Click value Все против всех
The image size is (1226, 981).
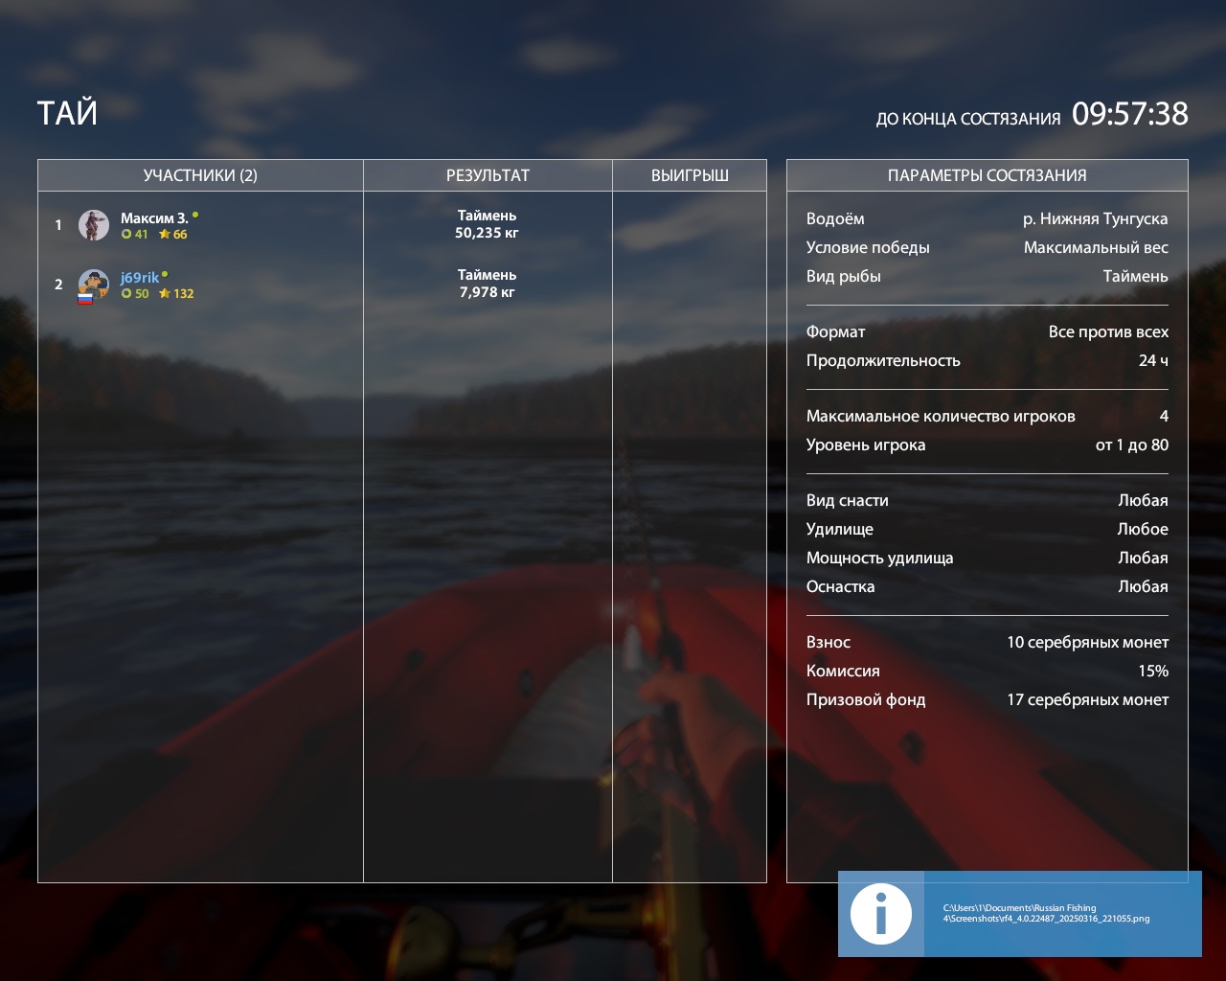[1108, 331]
